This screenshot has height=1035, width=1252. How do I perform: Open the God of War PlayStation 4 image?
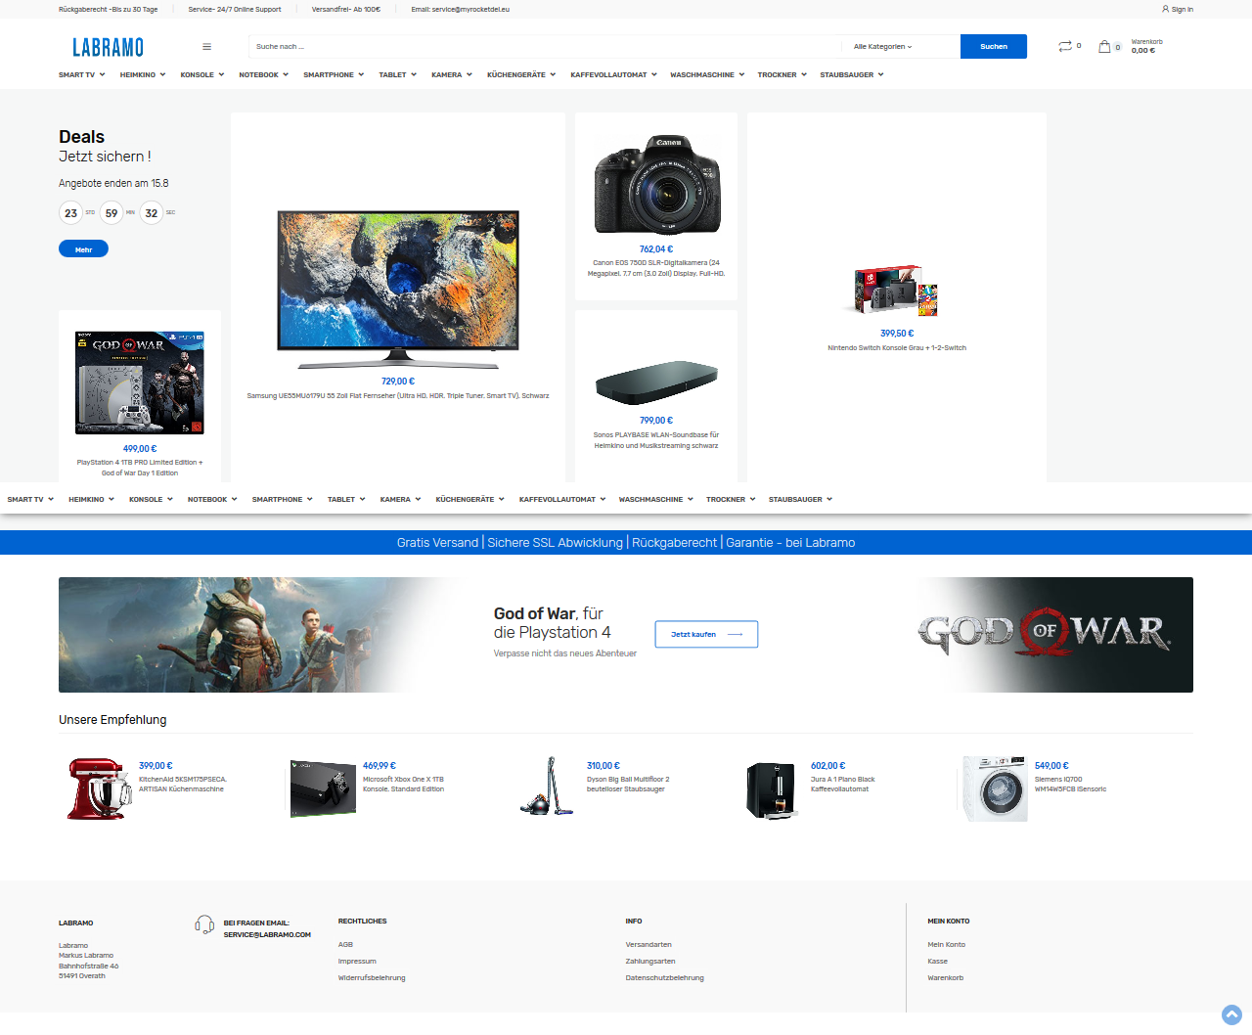pyautogui.click(x=140, y=382)
